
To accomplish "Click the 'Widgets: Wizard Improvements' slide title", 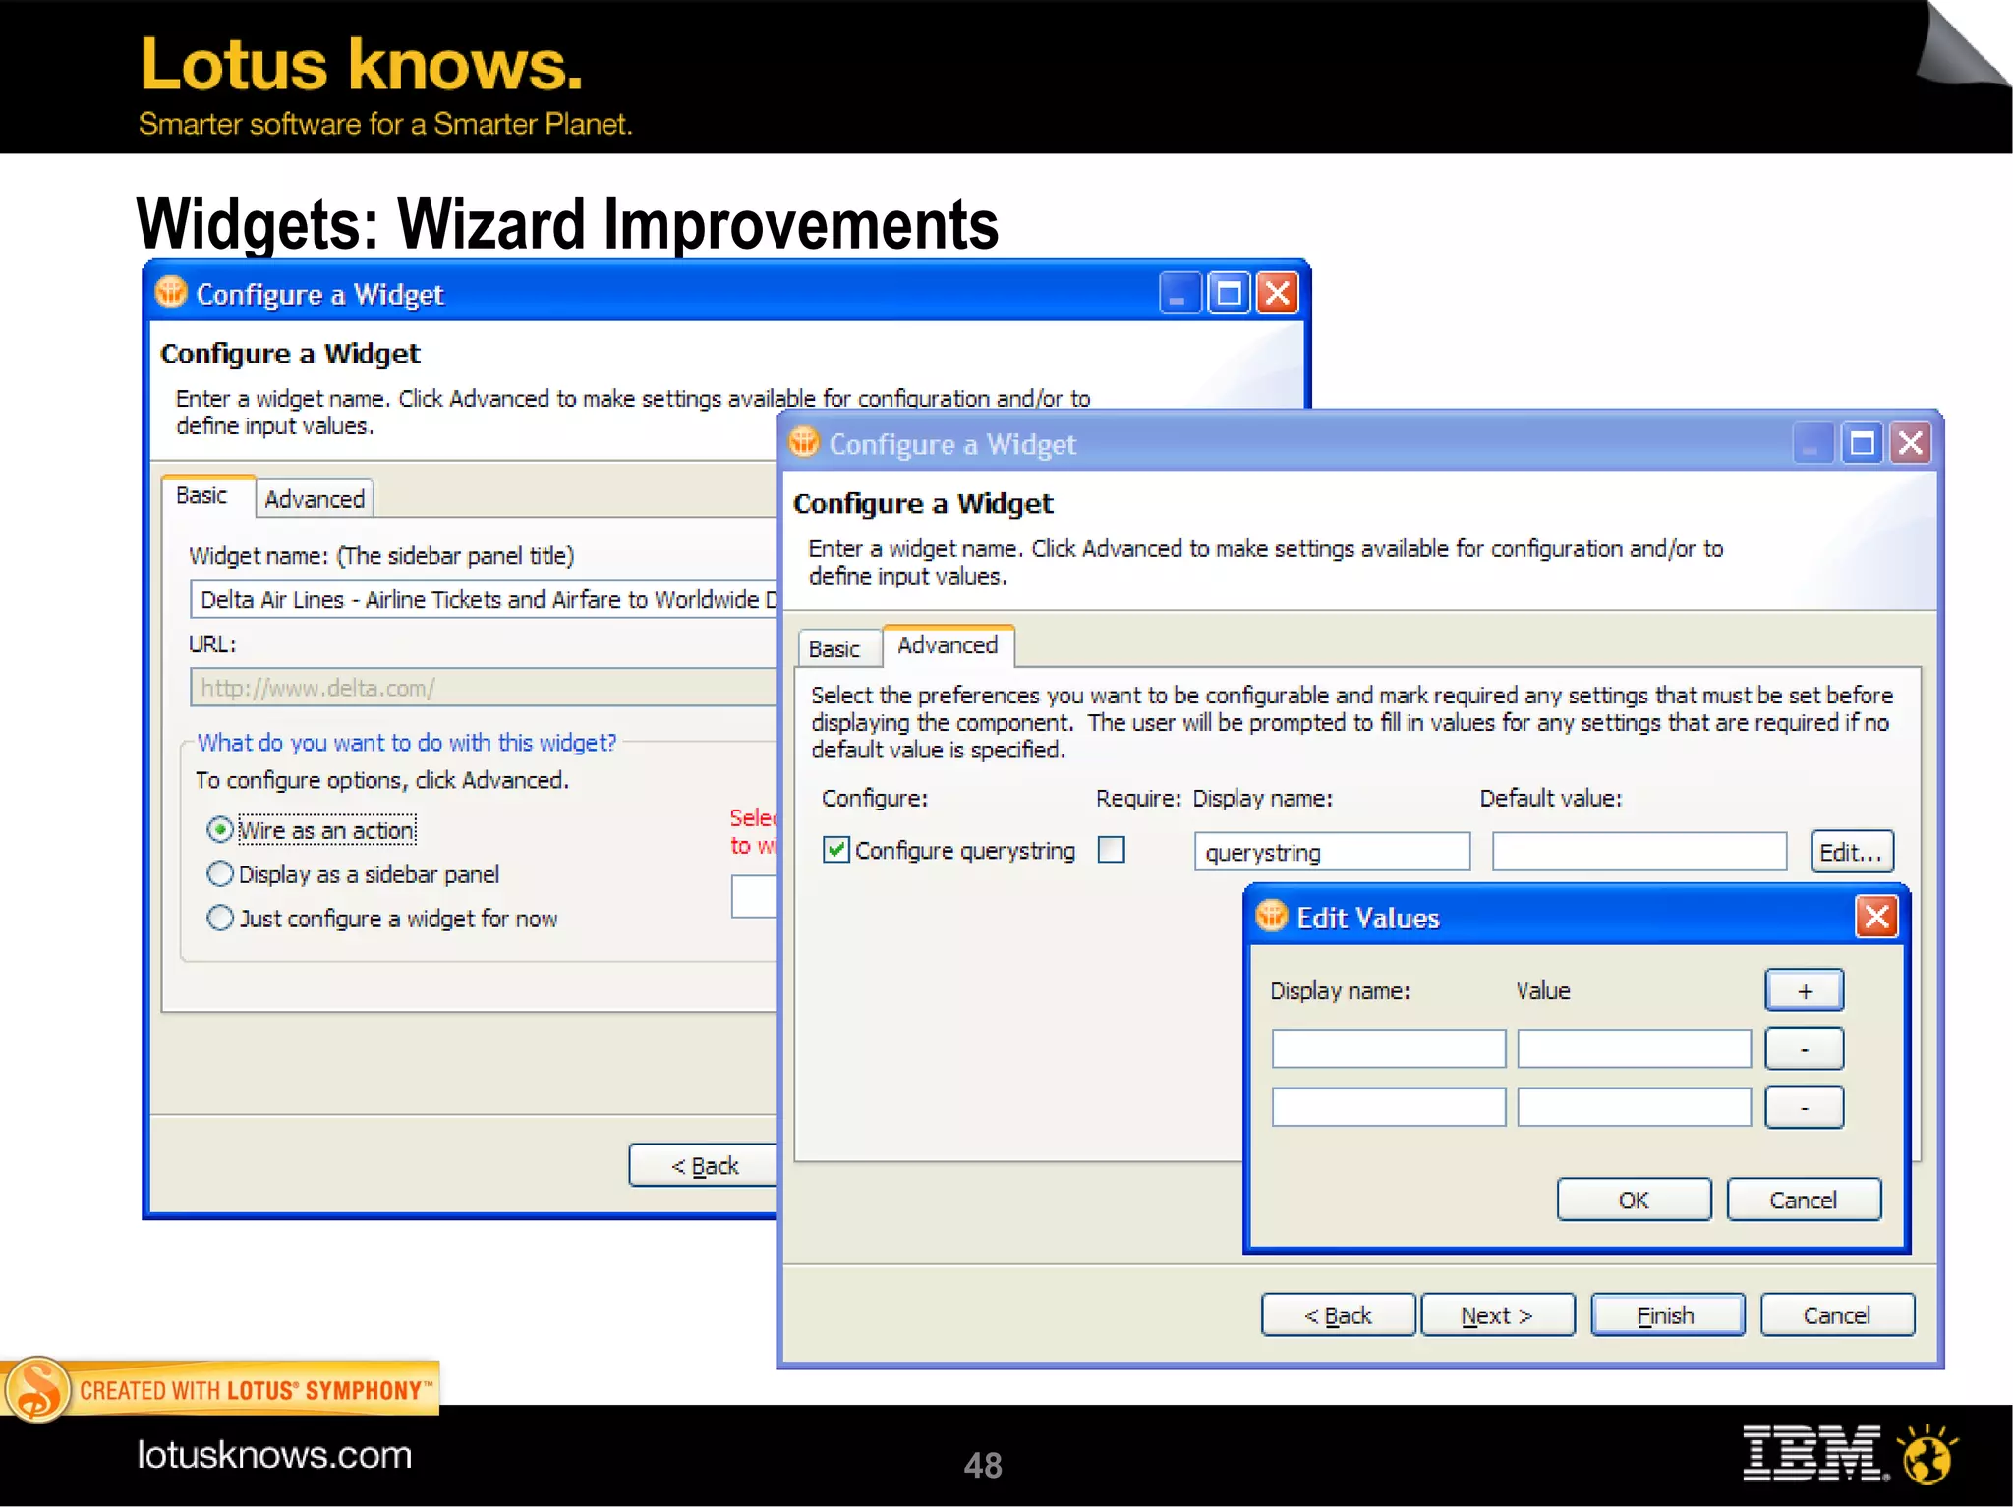I will 568,224.
